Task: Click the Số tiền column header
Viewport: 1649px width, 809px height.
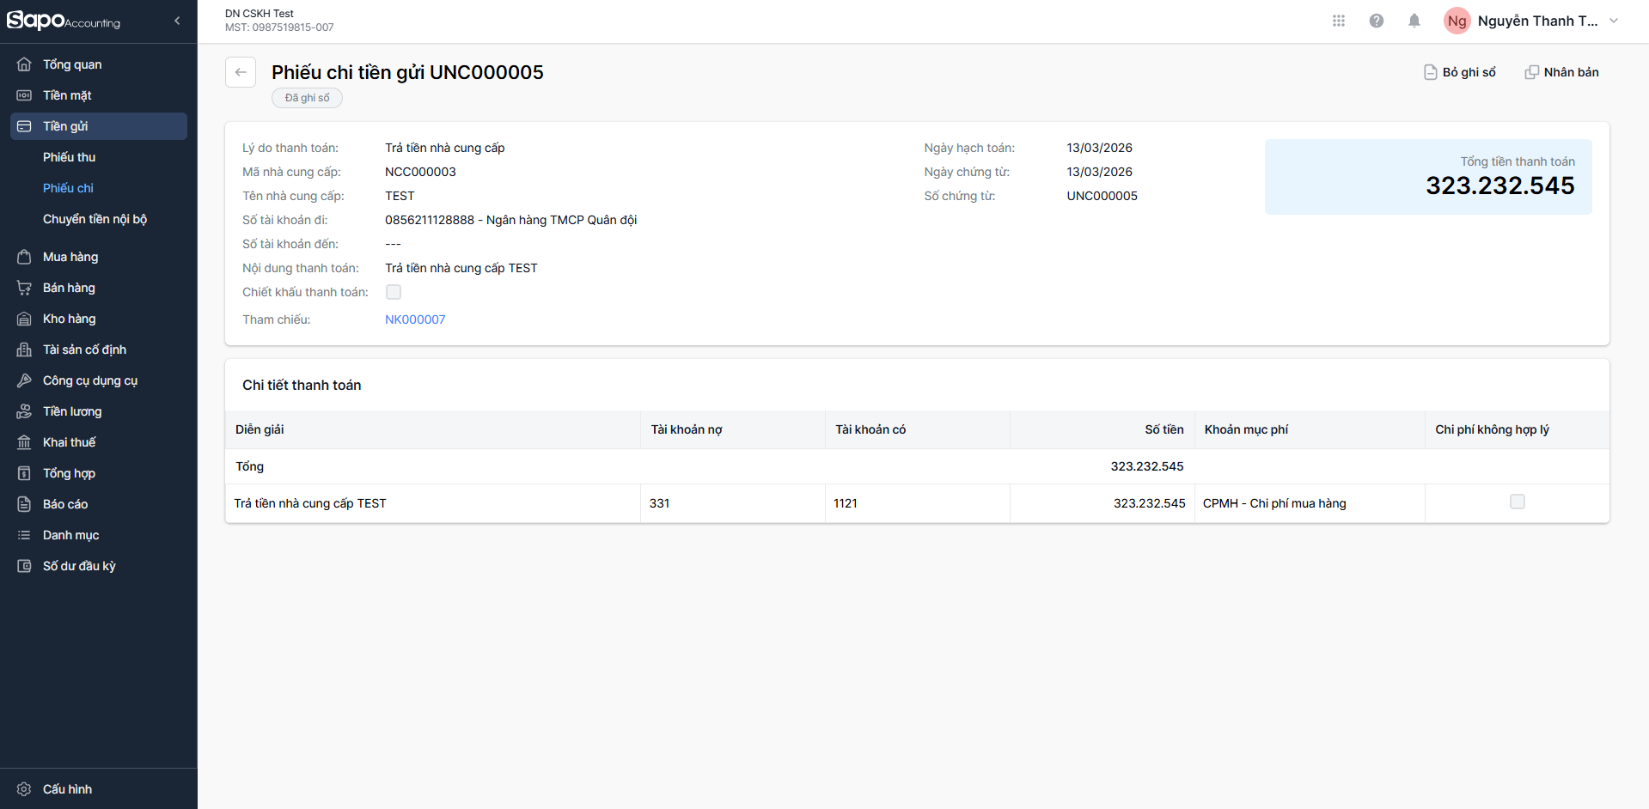Action: pos(1163,429)
